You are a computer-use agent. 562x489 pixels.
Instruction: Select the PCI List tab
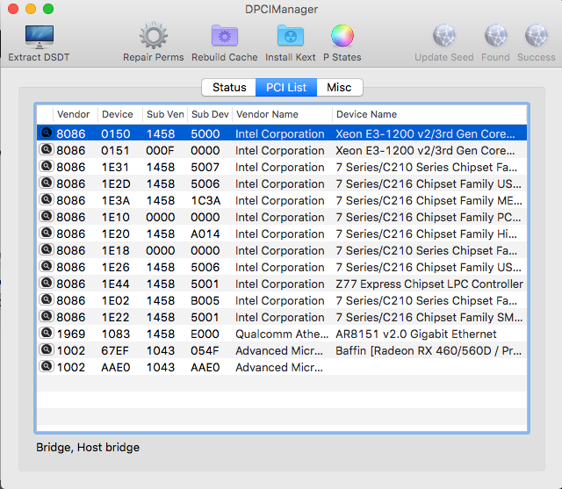click(286, 88)
